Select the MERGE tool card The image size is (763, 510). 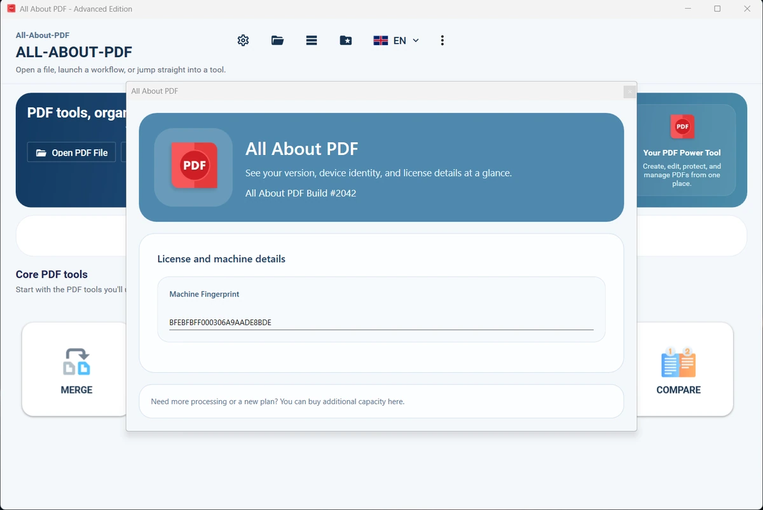pyautogui.click(x=76, y=369)
